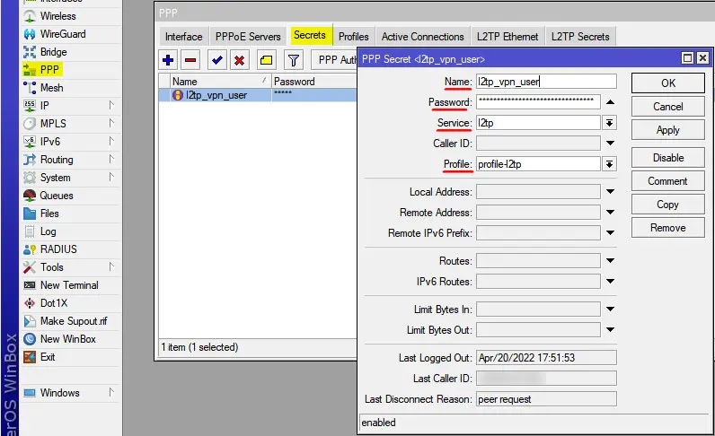The width and height of the screenshot is (715, 436).
Task: Expand the Remote IPv6 Prefix field
Action: [610, 233]
